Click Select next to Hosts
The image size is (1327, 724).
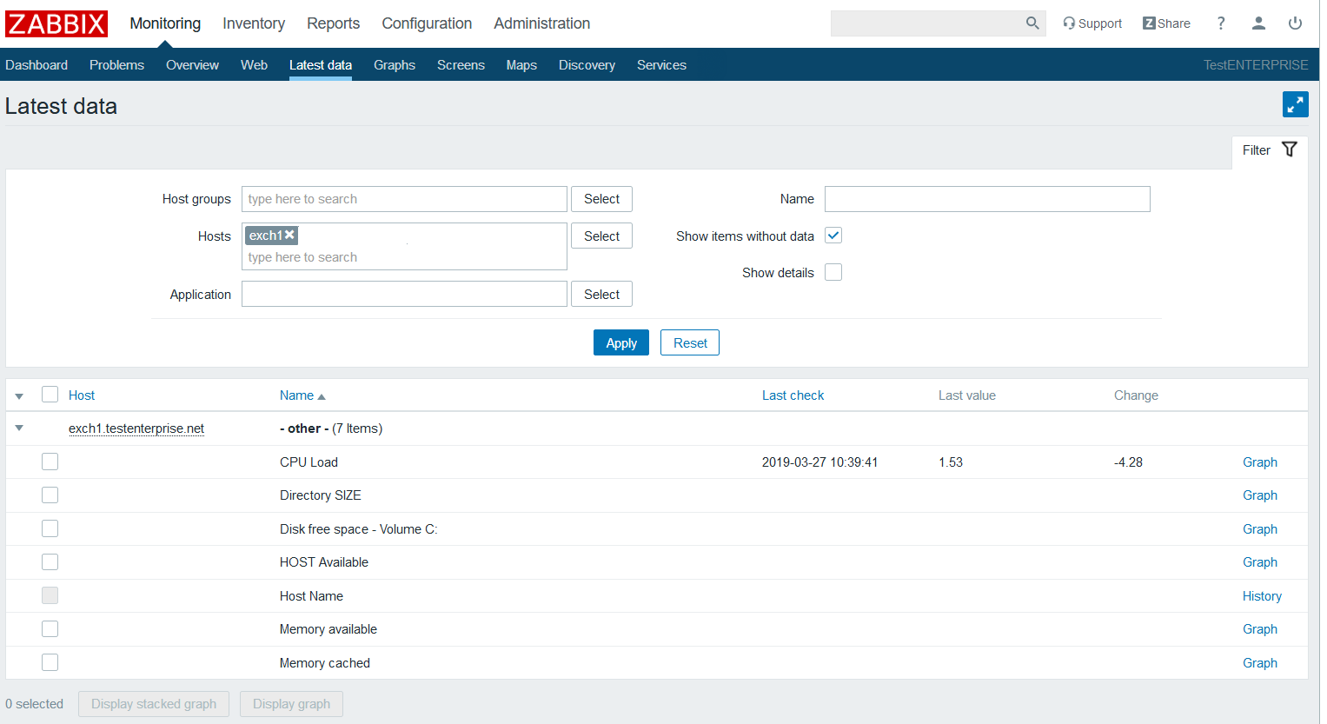click(601, 236)
